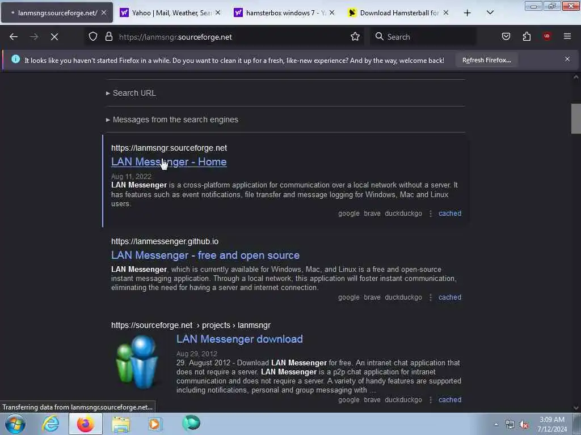The height and width of the screenshot is (435, 581).
Task: Click Firefox taskbar icon
Action: [86, 424]
